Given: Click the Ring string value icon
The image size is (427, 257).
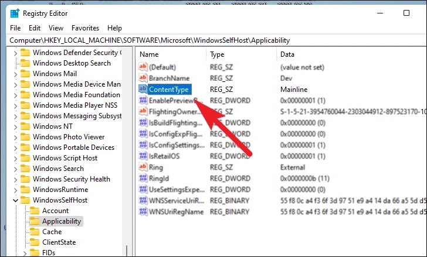Looking at the screenshot, I should pyautogui.click(x=143, y=167).
